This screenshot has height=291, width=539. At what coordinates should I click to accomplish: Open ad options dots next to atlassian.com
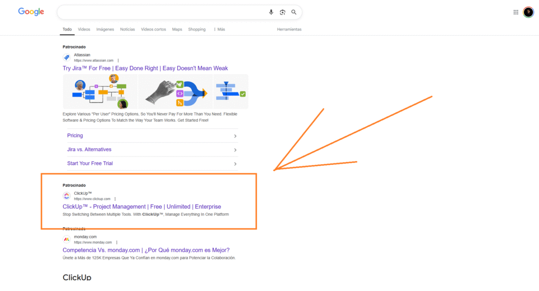click(118, 60)
